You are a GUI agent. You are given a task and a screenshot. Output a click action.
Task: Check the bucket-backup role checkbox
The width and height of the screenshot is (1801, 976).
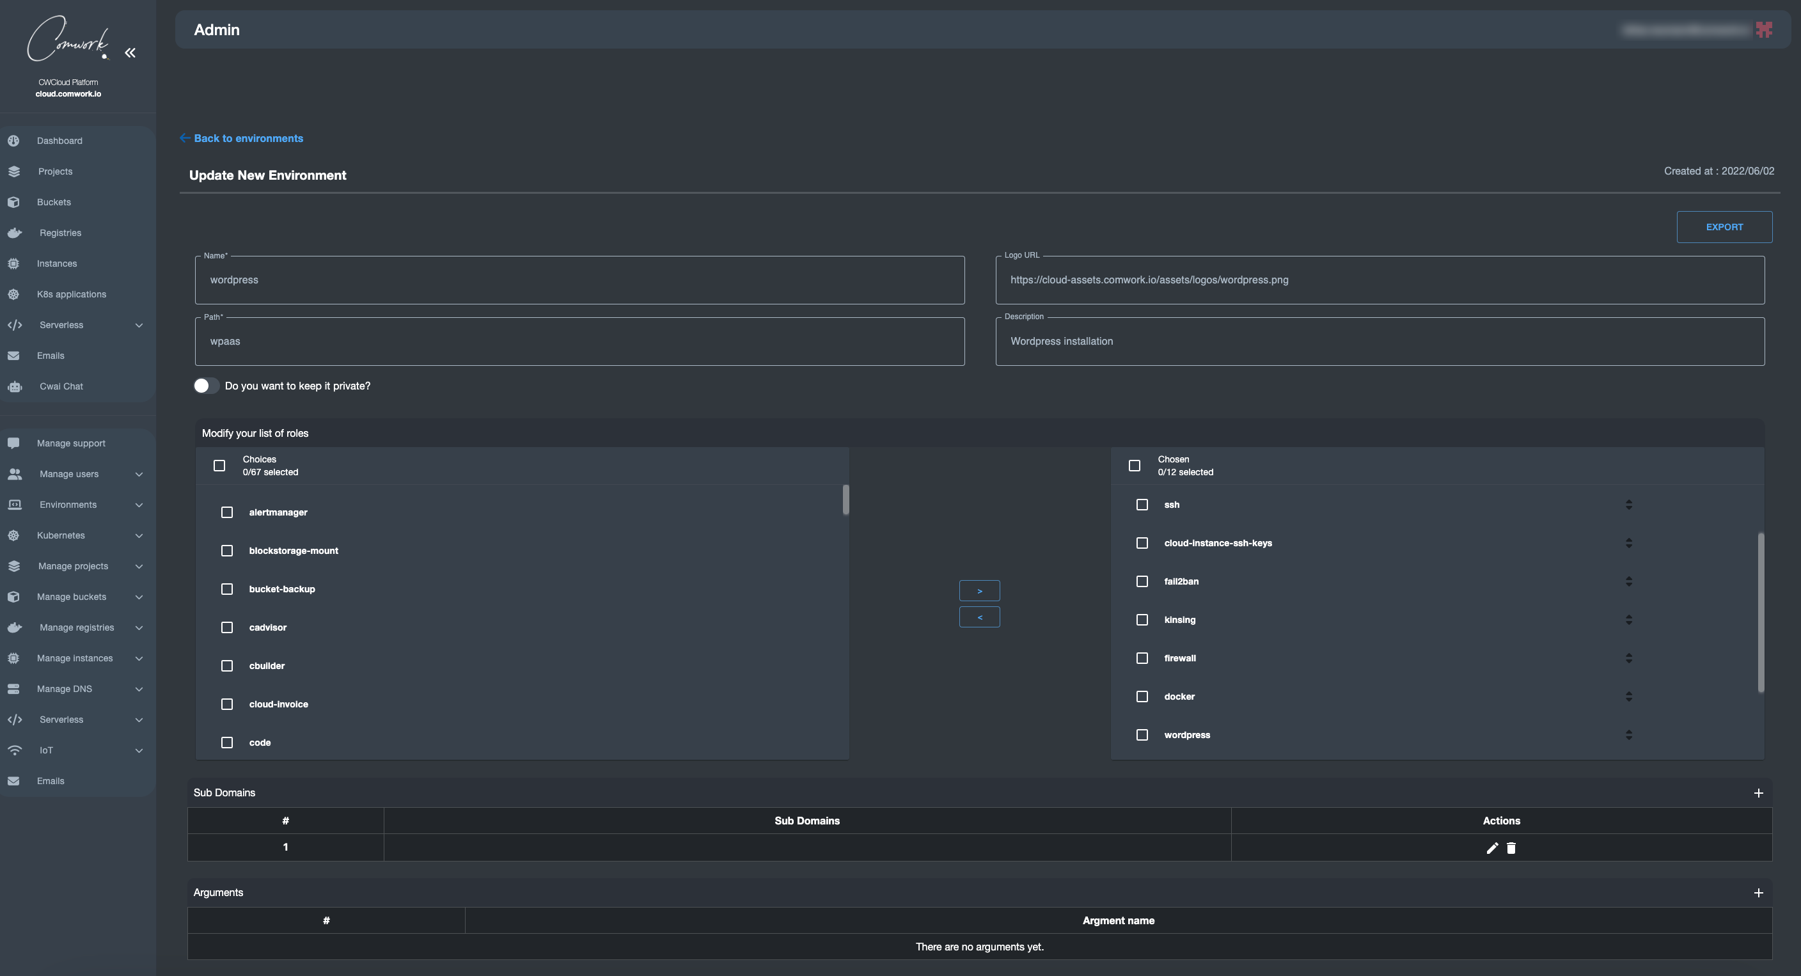(x=227, y=590)
